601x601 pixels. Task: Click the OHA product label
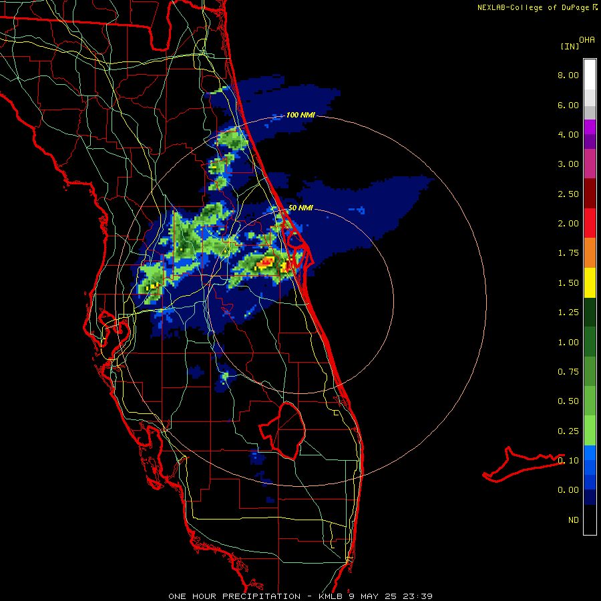(x=587, y=40)
